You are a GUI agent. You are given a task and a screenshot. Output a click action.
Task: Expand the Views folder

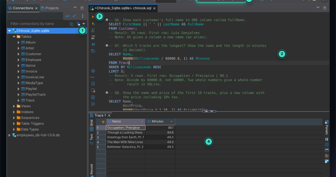(14, 106)
